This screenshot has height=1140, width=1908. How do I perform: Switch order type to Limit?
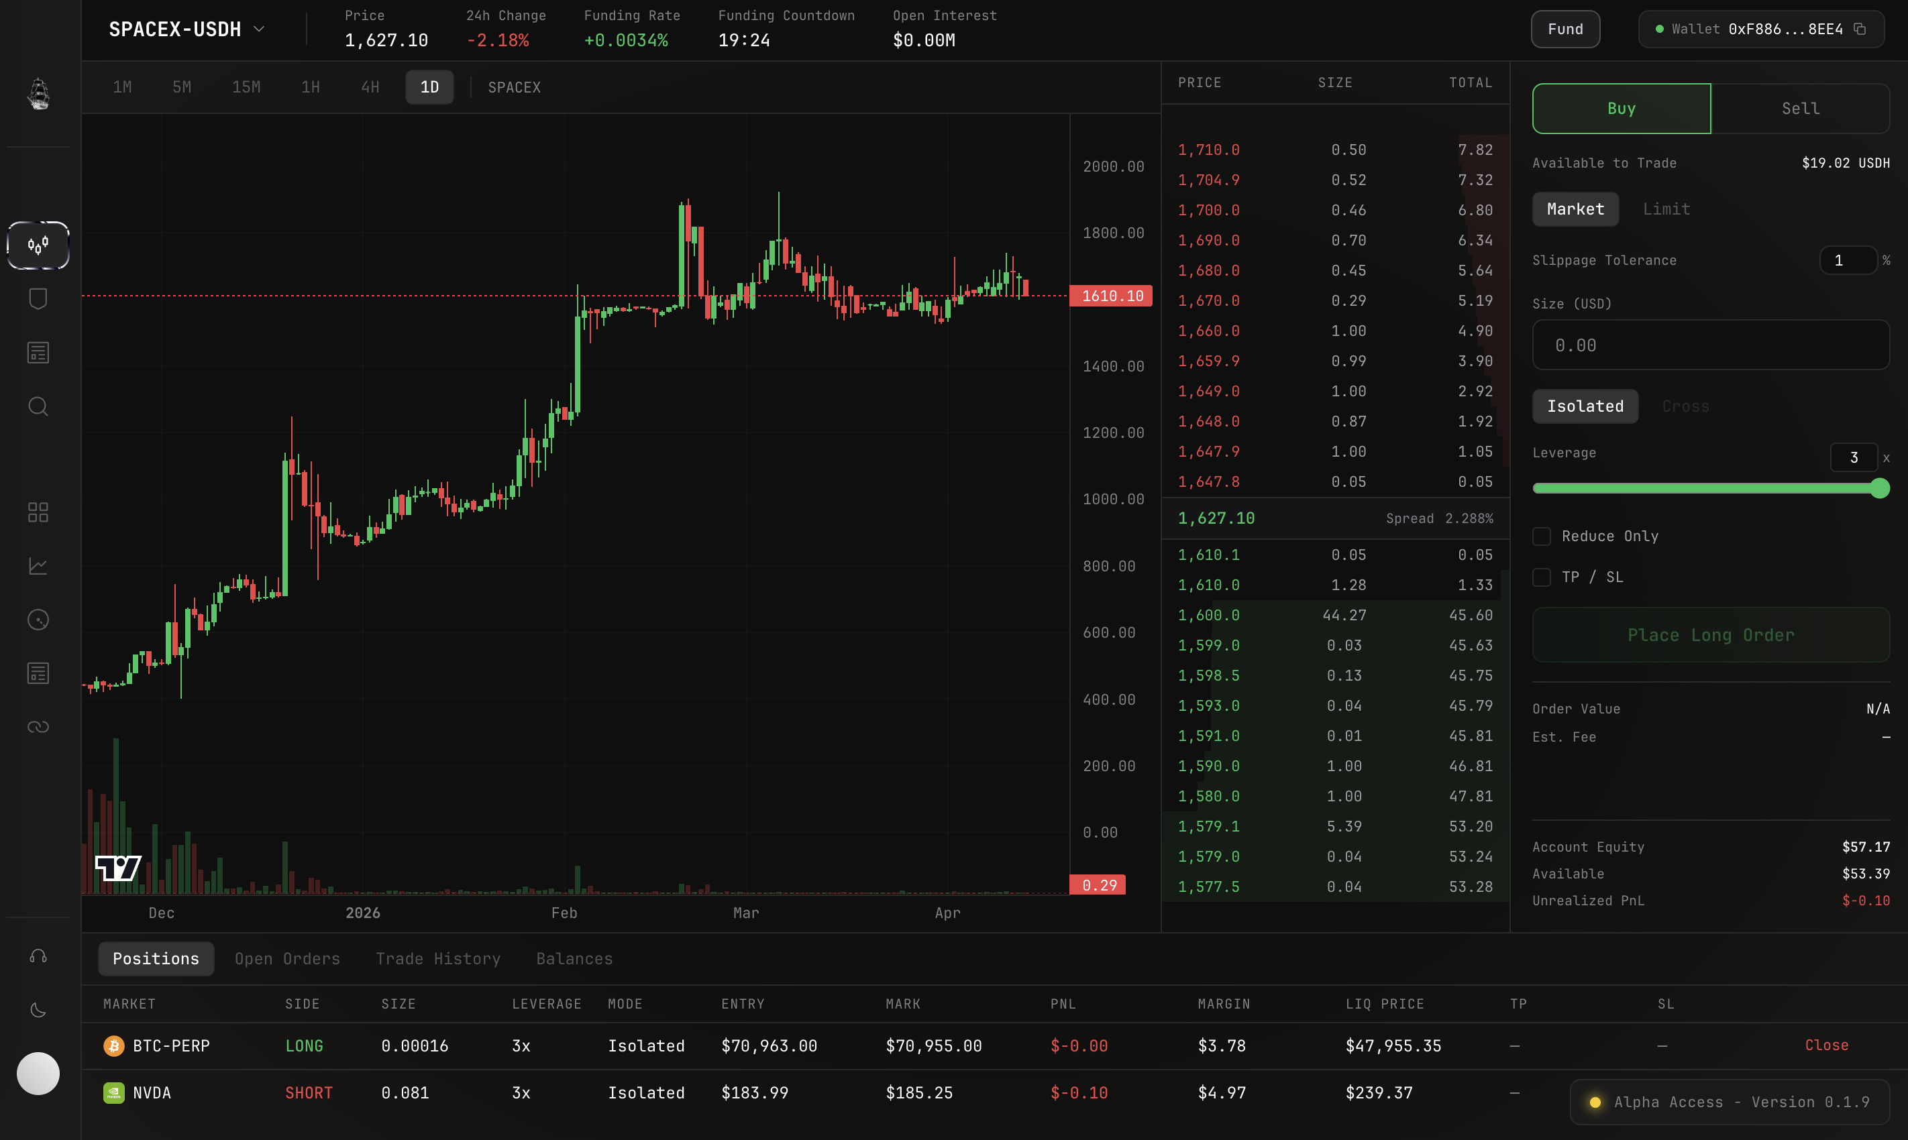(1666, 209)
